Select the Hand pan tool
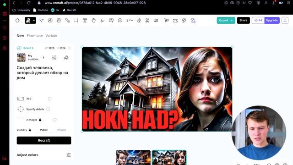 point(93,20)
